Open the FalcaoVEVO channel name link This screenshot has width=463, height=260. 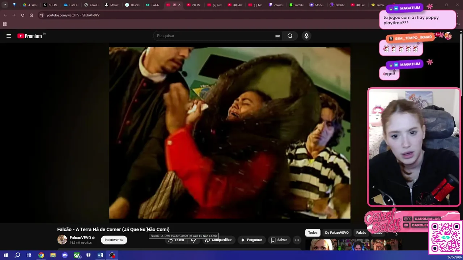click(x=80, y=238)
